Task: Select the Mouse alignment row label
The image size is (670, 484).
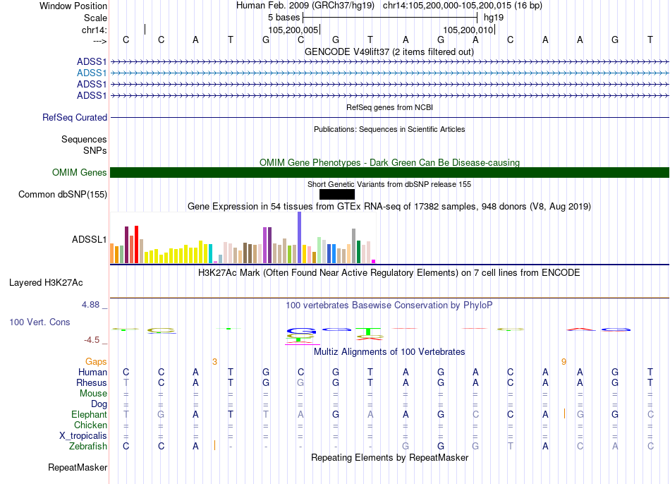Action: pyautogui.click(x=93, y=394)
